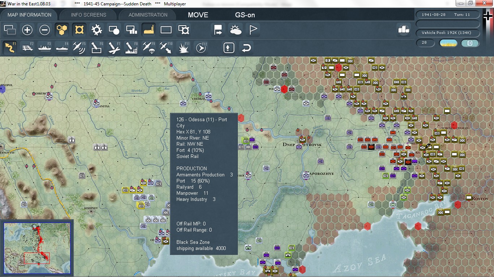
Task: Click the undo move arrow button
Action: (246, 48)
